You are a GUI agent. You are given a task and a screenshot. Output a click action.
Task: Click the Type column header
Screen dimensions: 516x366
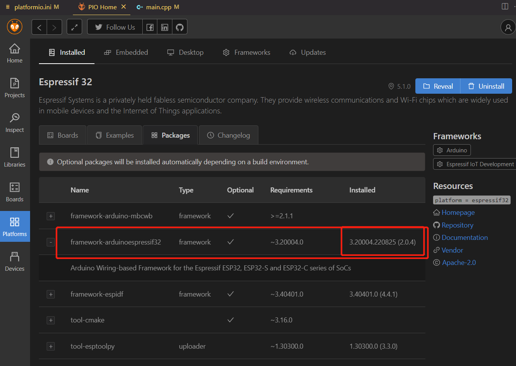click(186, 190)
